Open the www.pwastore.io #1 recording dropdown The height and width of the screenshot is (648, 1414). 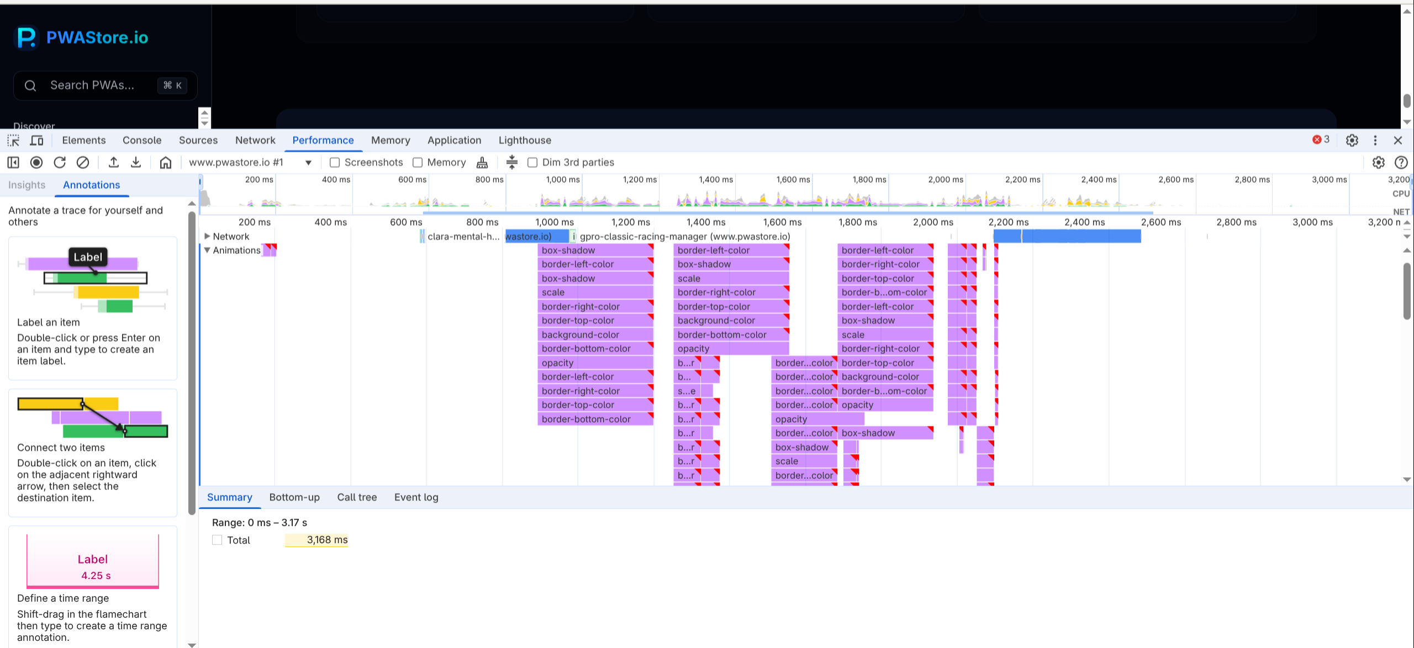point(251,162)
